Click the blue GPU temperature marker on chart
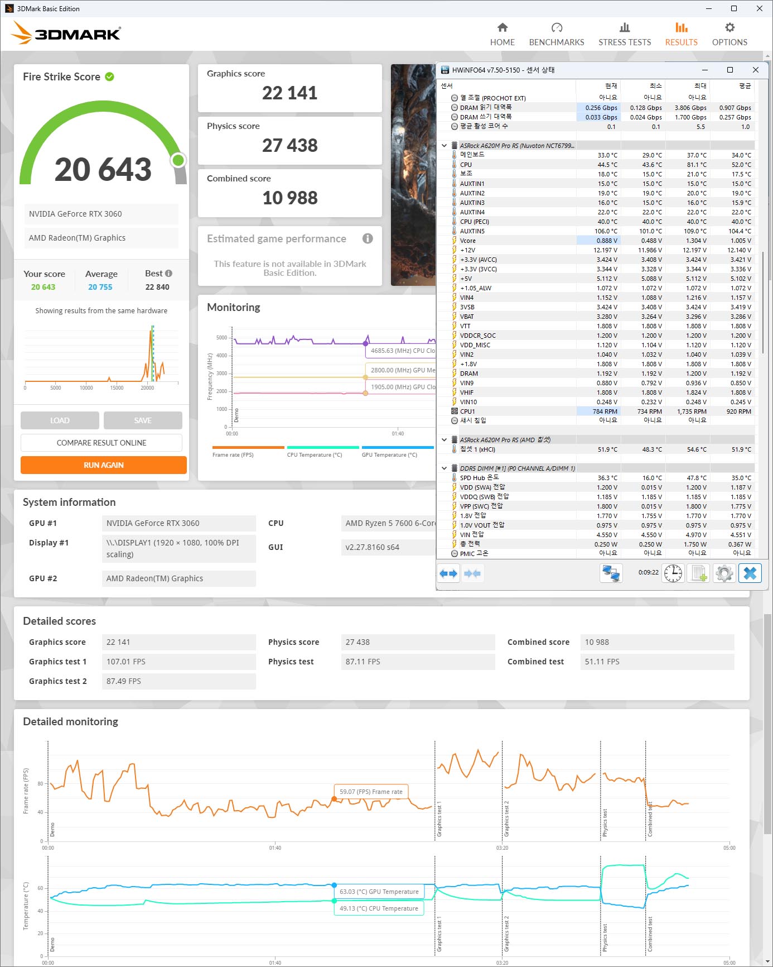 point(334,885)
